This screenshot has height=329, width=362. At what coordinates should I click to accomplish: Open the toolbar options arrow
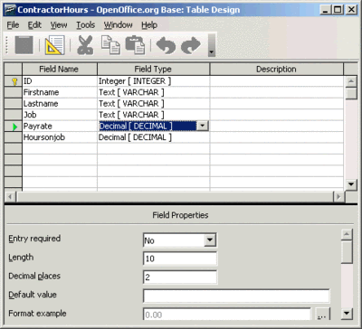pos(212,45)
